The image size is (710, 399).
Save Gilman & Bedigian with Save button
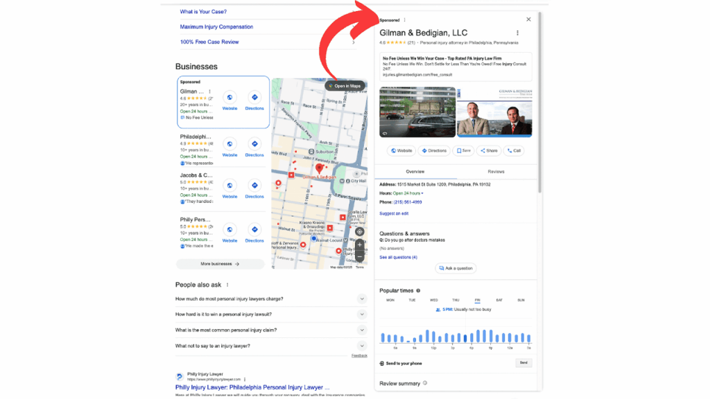click(463, 150)
